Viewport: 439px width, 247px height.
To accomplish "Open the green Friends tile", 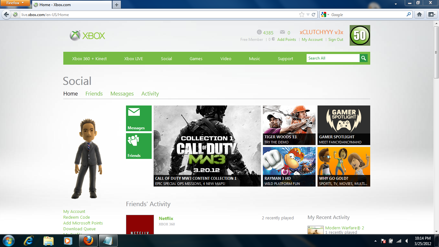I will [139, 146].
